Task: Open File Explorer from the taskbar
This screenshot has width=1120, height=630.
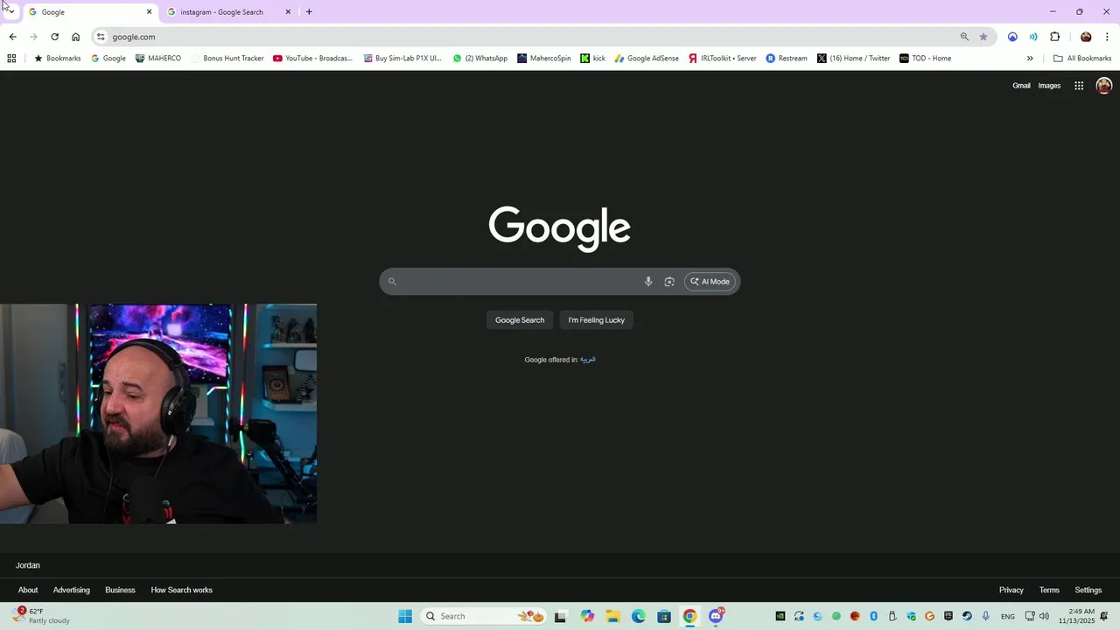Action: point(612,616)
